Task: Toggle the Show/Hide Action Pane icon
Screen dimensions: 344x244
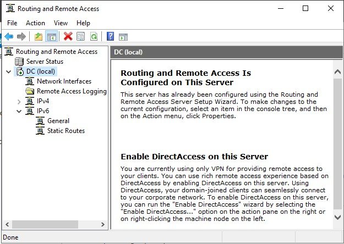Action: (x=123, y=37)
